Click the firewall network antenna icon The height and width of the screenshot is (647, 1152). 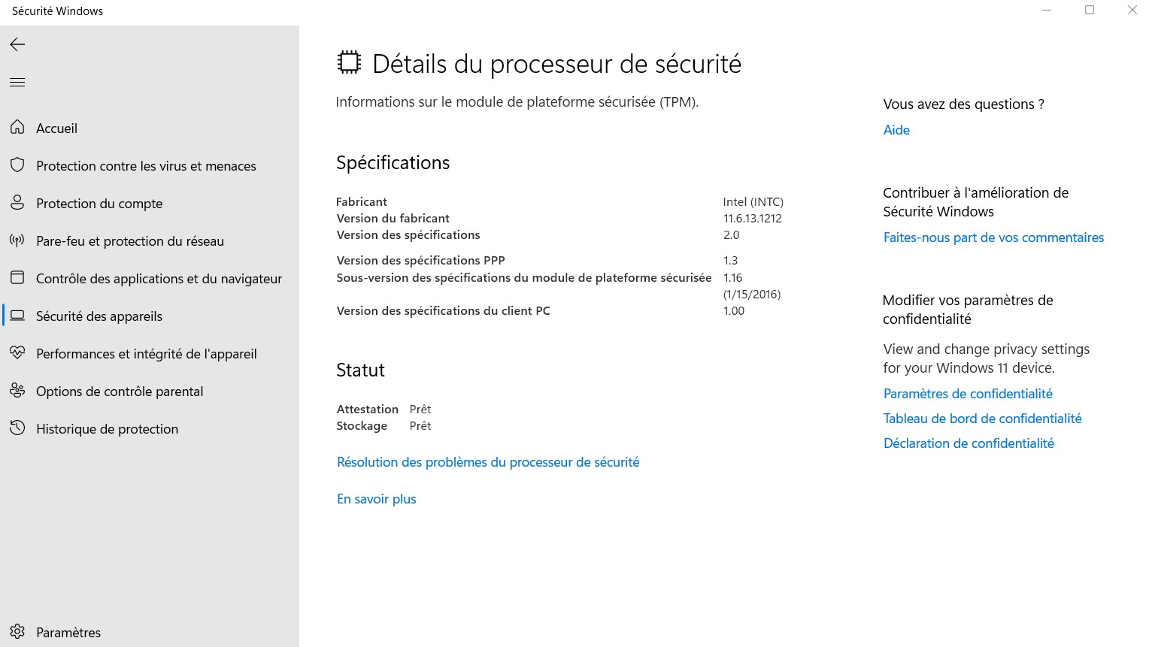click(x=17, y=240)
